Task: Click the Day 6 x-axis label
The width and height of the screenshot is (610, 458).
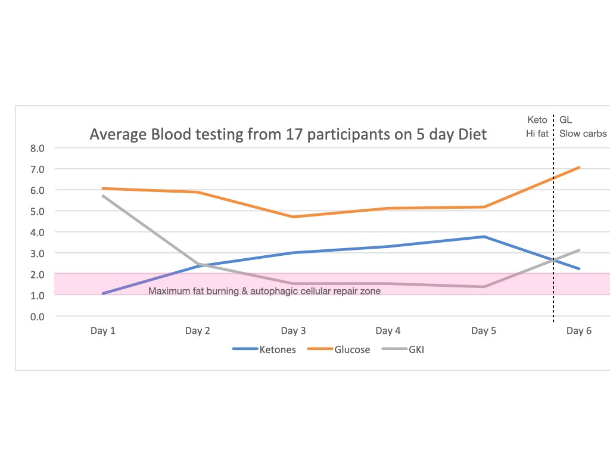Action: tap(578, 331)
